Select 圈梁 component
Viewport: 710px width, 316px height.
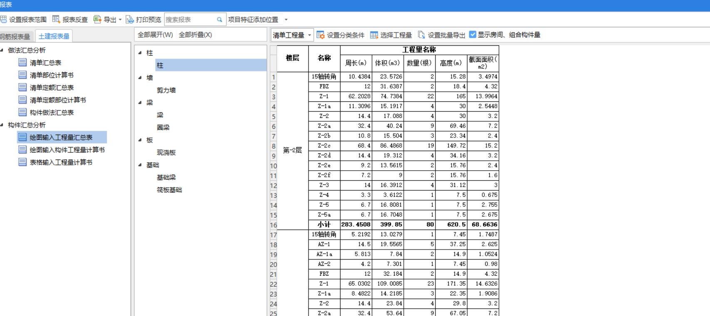click(x=163, y=127)
